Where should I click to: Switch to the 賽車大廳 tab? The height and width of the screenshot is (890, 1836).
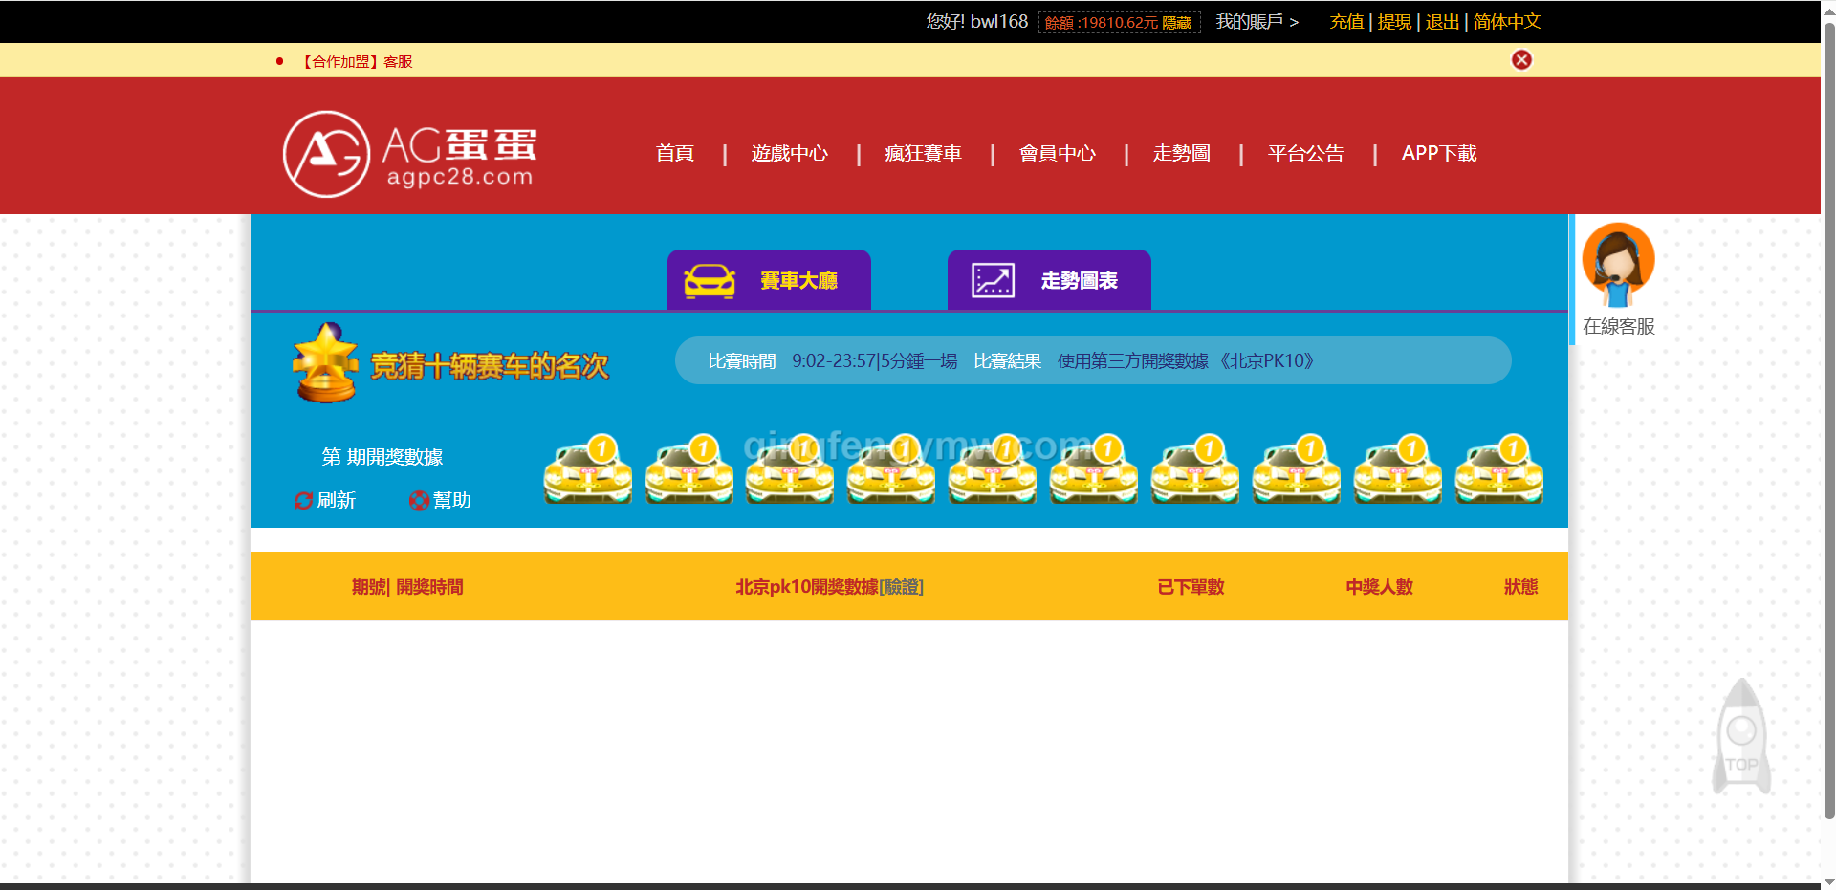point(769,280)
